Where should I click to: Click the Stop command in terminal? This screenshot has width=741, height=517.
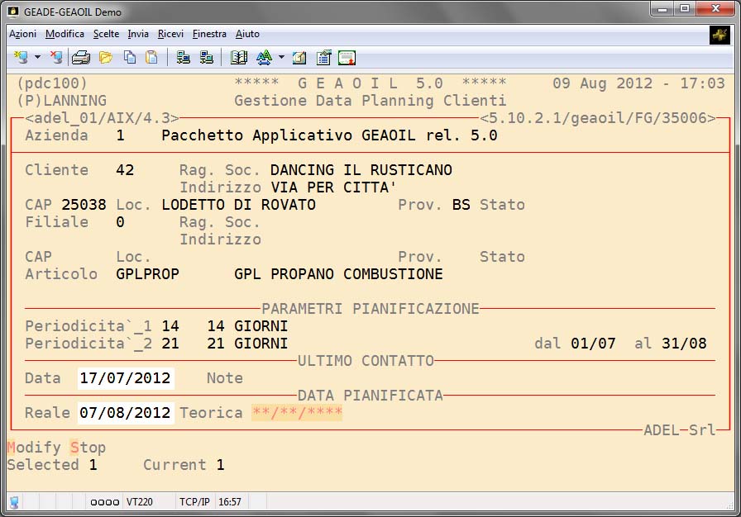[88, 448]
